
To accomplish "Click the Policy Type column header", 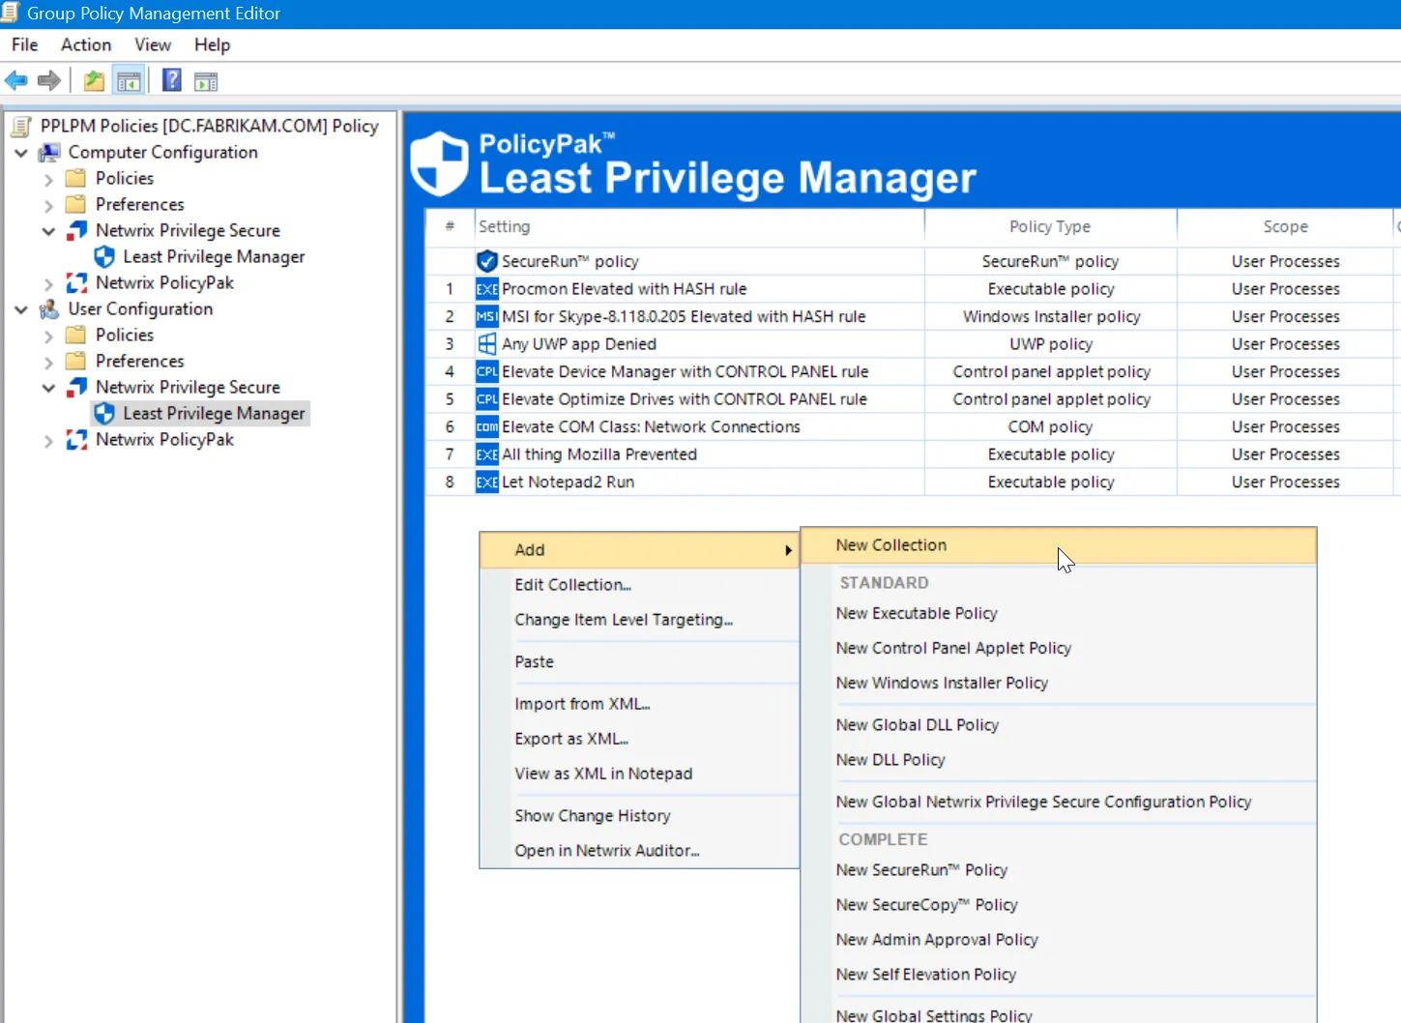I will pos(1049,225).
